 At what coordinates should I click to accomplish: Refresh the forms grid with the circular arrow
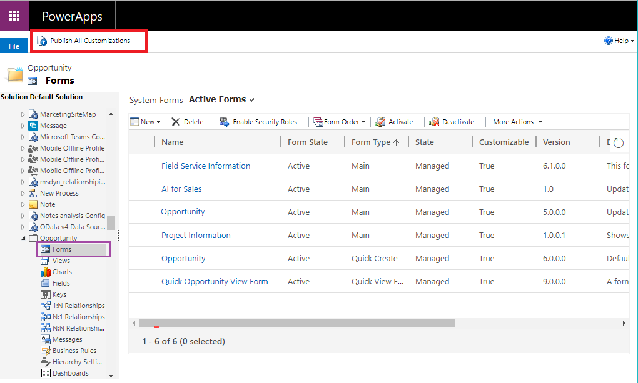pyautogui.click(x=619, y=142)
